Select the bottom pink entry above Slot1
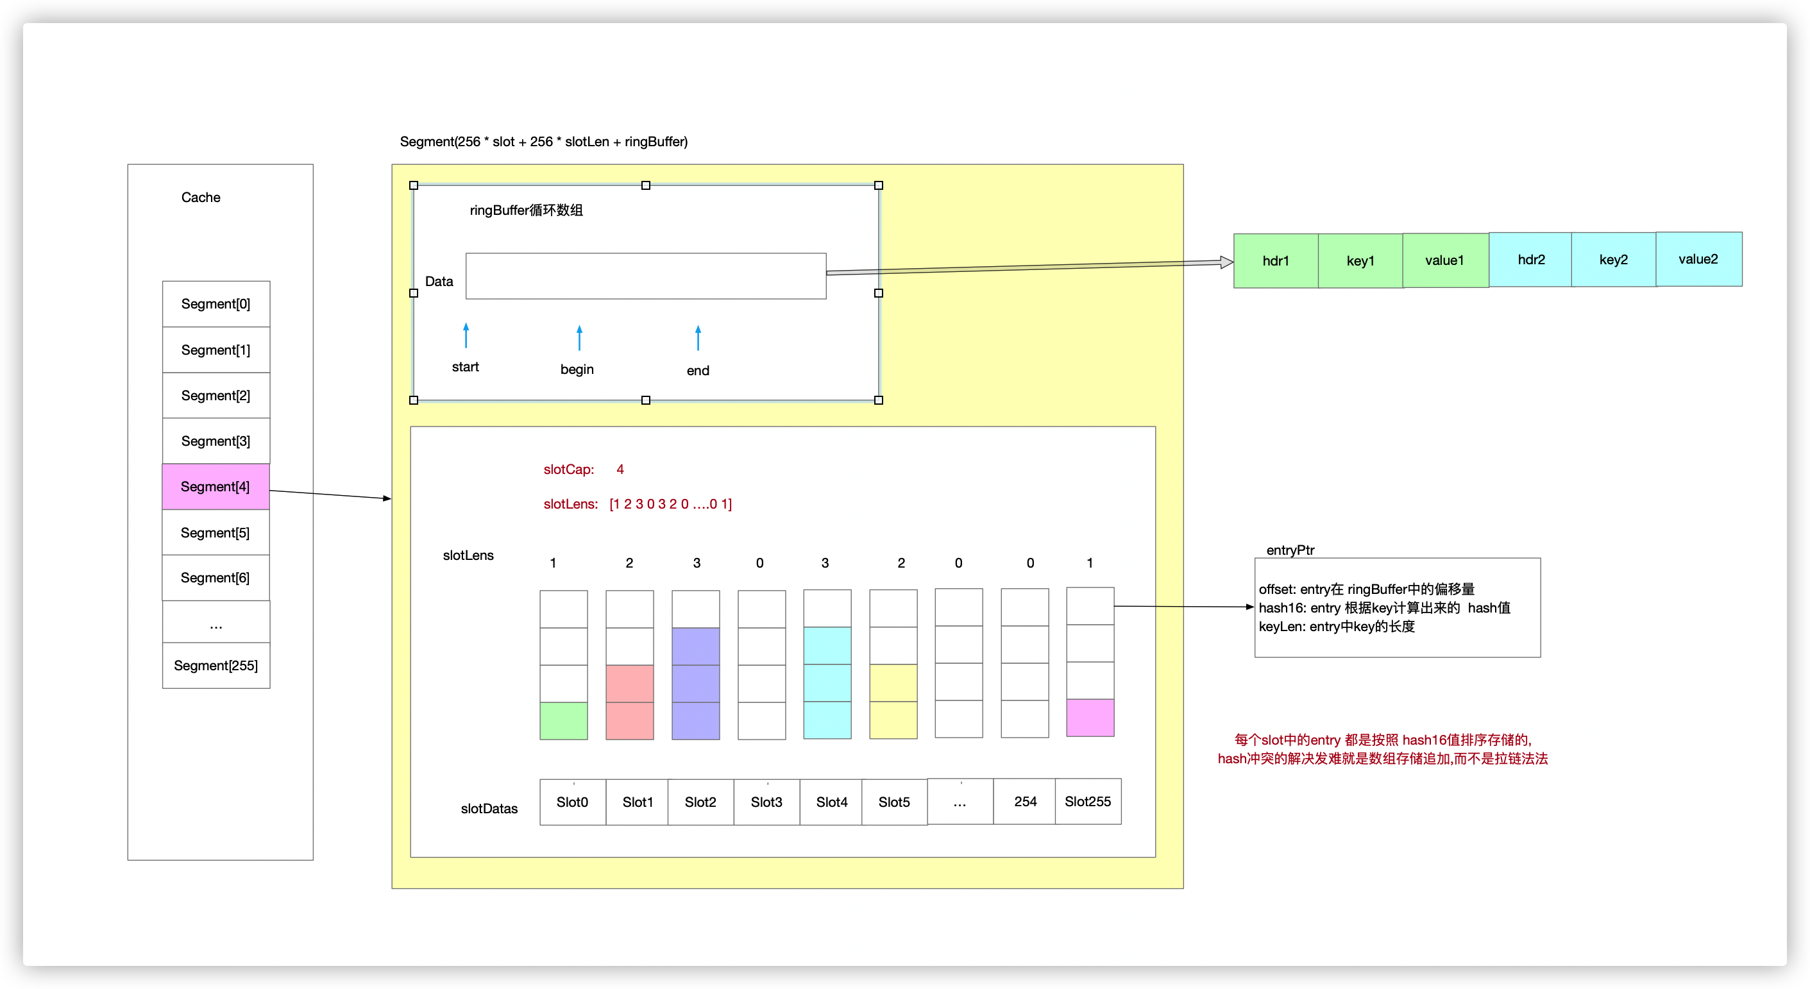 [630, 721]
